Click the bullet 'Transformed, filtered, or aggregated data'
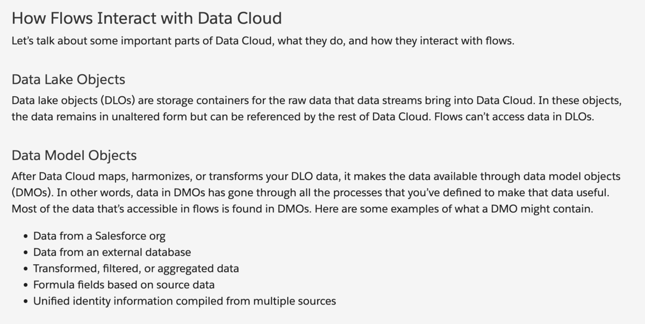645x324 pixels. [x=136, y=268]
